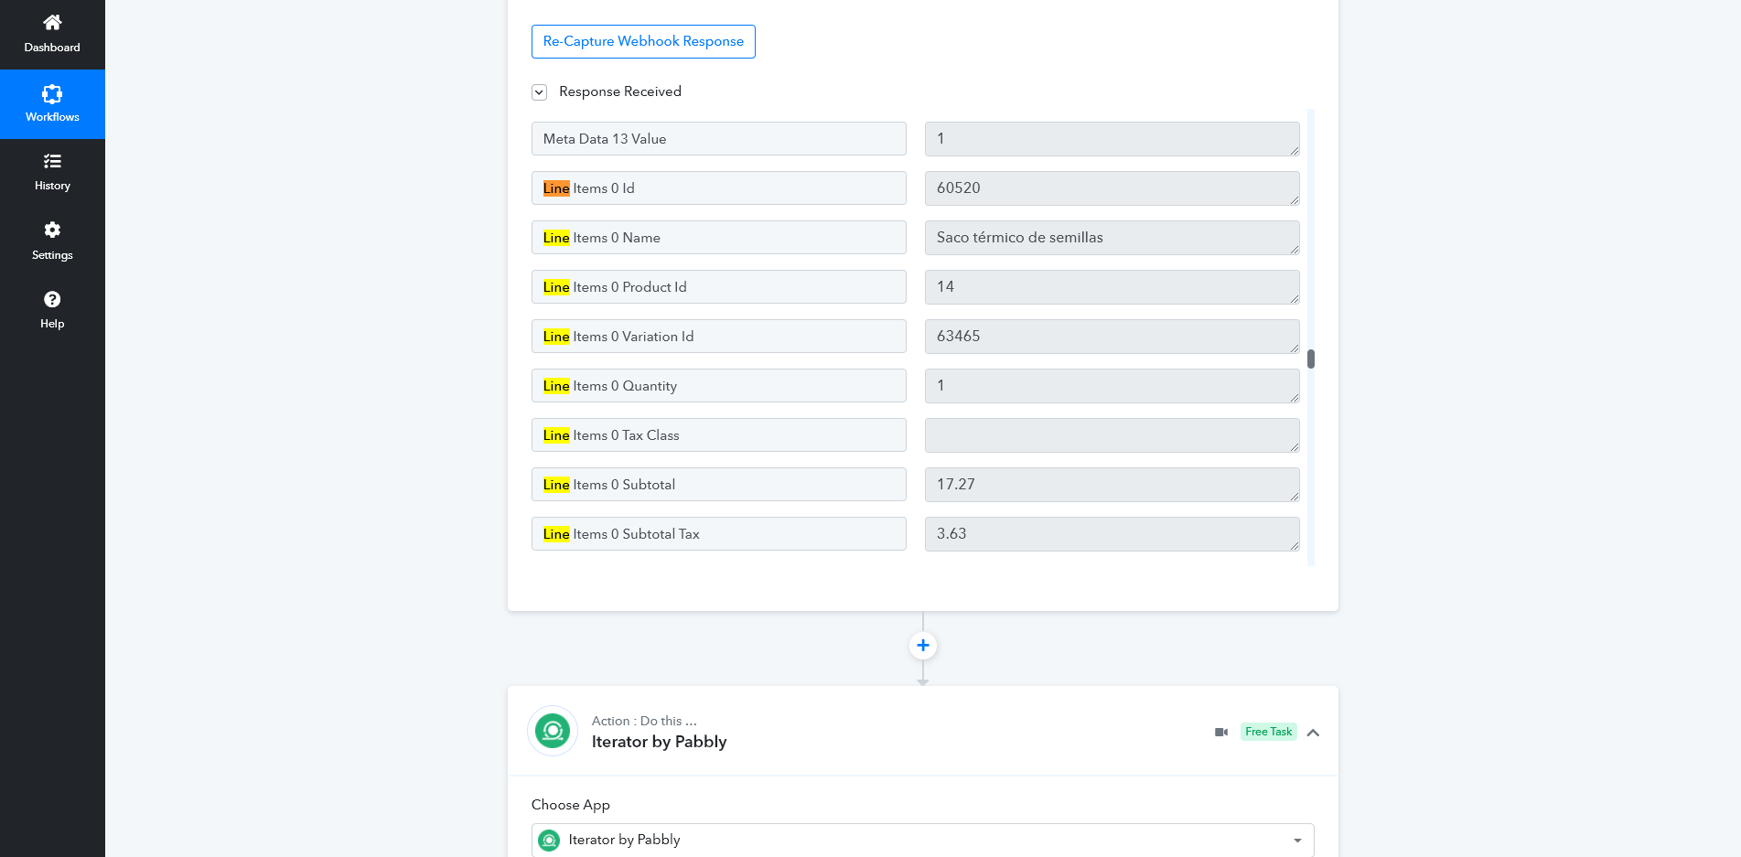Screen dimensions: 1741x857
Task: Open Workflows in the sidebar
Action: (52, 104)
